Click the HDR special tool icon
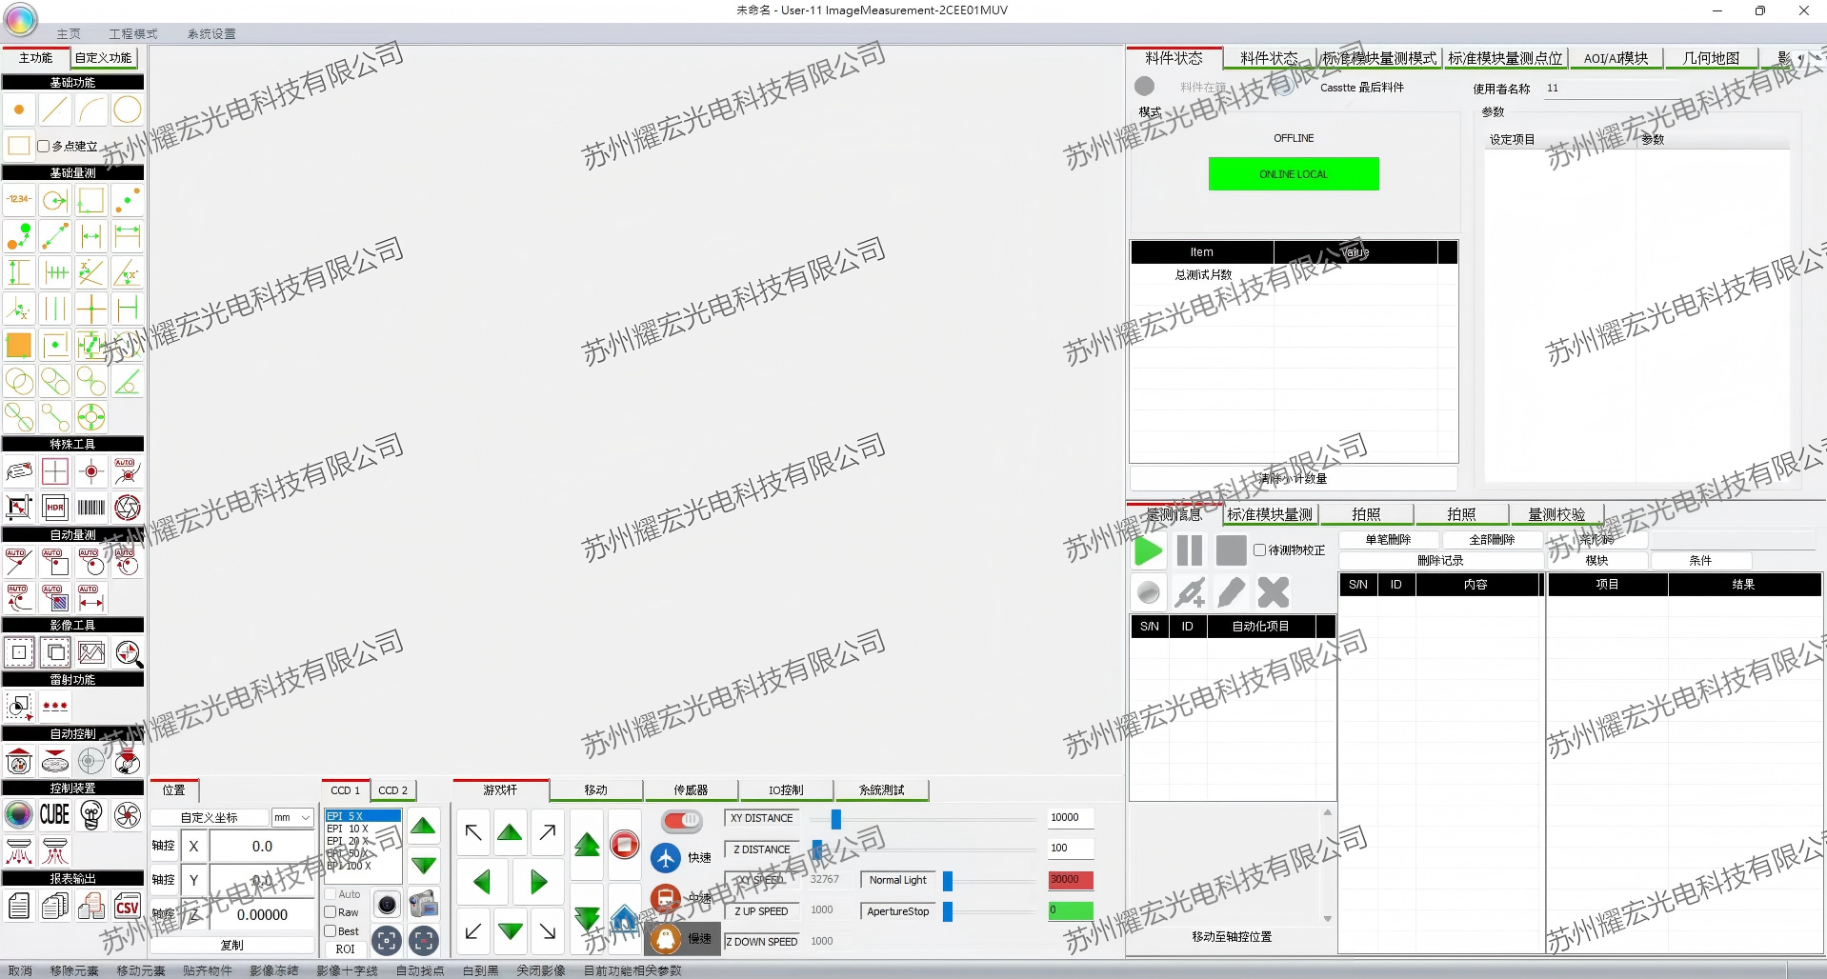The height and width of the screenshot is (979, 1827). pos(55,508)
